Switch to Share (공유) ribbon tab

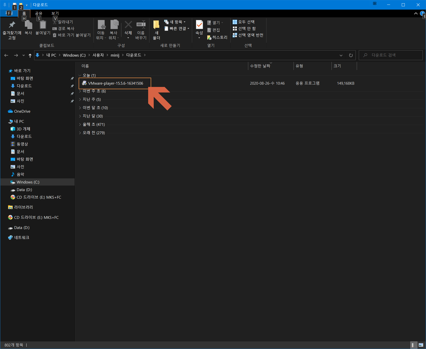pyautogui.click(x=39, y=13)
